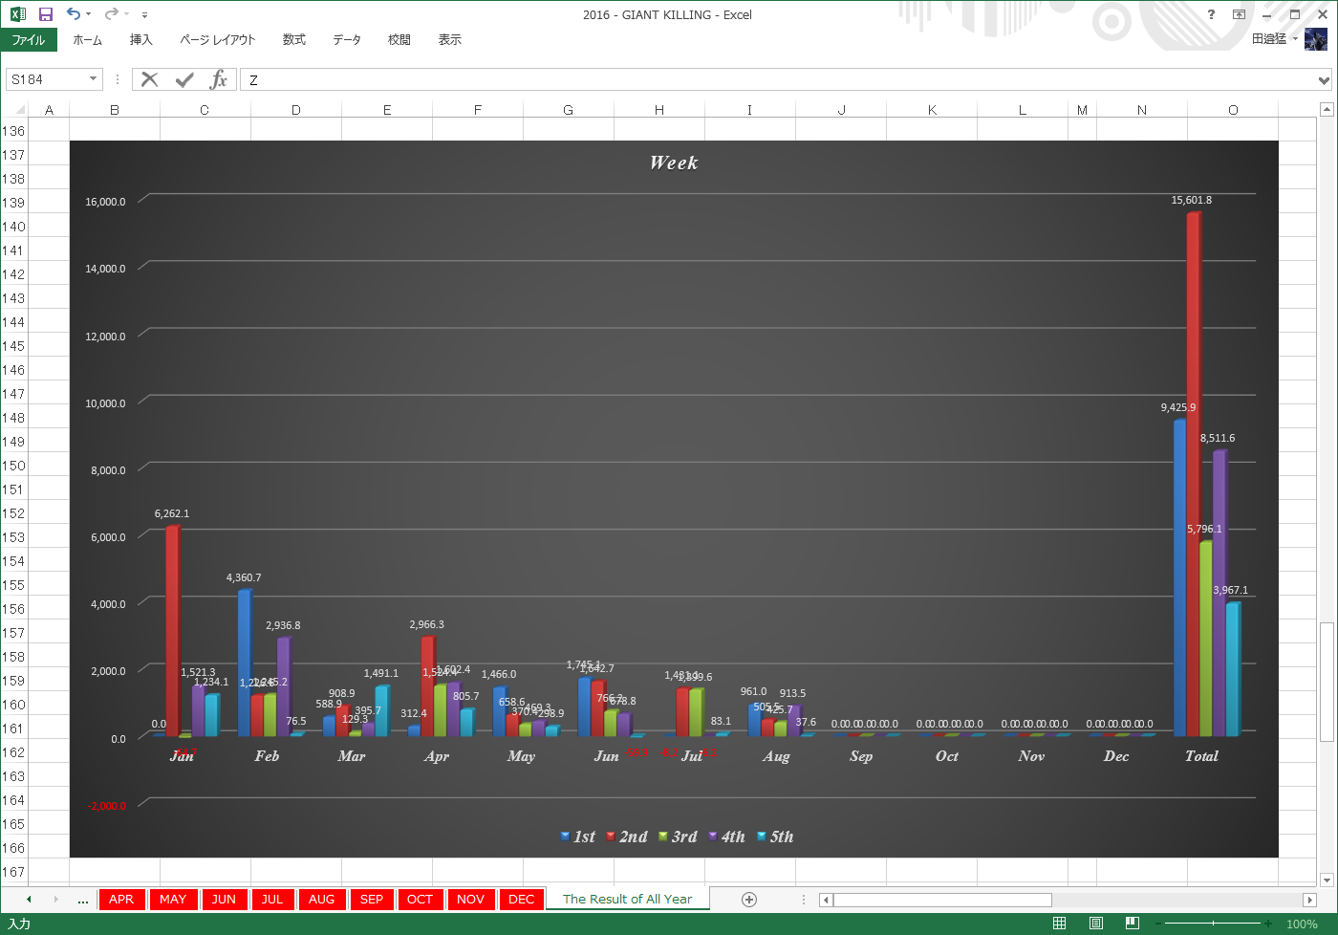Add a new sheet with plus icon
Image resolution: width=1338 pixels, height=935 pixels.
click(x=749, y=899)
